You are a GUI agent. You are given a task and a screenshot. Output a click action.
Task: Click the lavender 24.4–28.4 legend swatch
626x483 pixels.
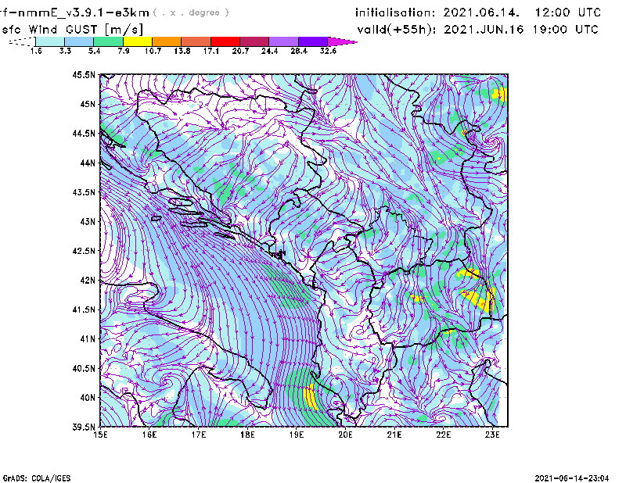(284, 41)
